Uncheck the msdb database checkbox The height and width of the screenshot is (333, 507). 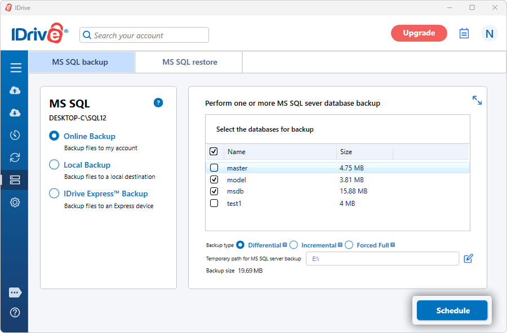click(x=214, y=191)
